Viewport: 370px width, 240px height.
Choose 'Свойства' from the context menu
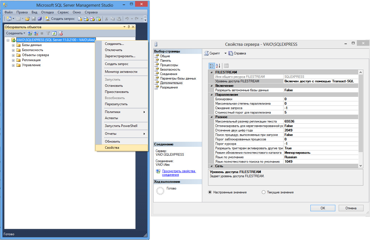click(x=112, y=148)
